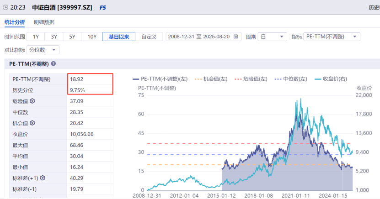
Task: Click the 平均值 row label
Action: (x=20, y=156)
